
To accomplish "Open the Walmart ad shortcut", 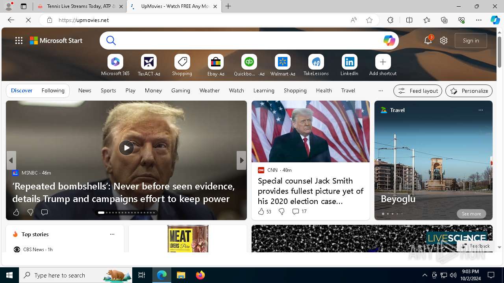I will 283,65.
